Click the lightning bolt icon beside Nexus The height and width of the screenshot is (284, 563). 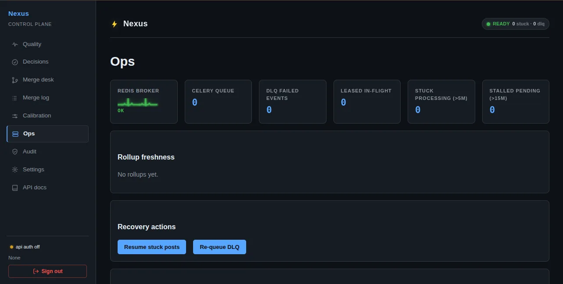click(x=115, y=24)
